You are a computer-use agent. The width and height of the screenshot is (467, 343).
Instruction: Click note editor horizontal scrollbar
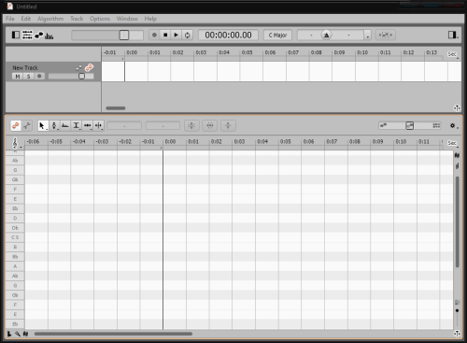(x=113, y=334)
